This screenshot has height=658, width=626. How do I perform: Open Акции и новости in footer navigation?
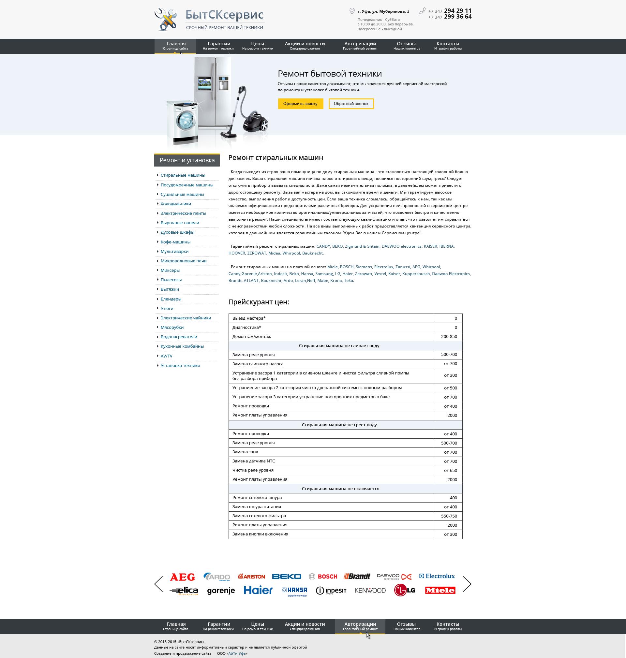(x=305, y=626)
